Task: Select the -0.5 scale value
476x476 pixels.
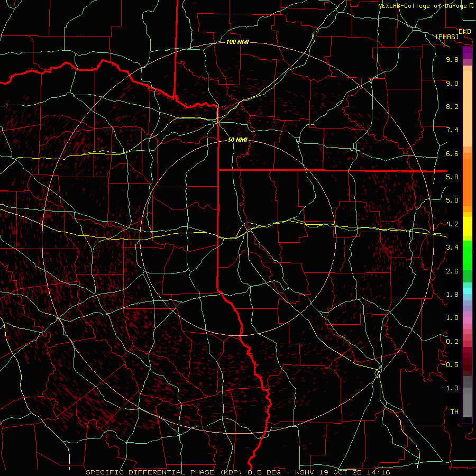Action: 450,364
